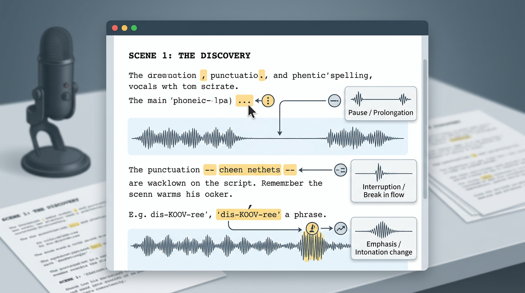Click the yellow emphasis marker icon on waveform
Screen dimensions: 525x293
pyautogui.click(x=312, y=229)
